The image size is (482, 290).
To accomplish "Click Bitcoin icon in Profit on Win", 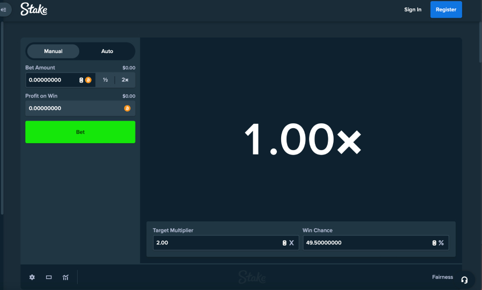I will pos(127,108).
